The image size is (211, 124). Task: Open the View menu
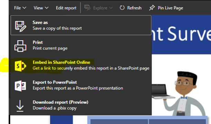41,8
